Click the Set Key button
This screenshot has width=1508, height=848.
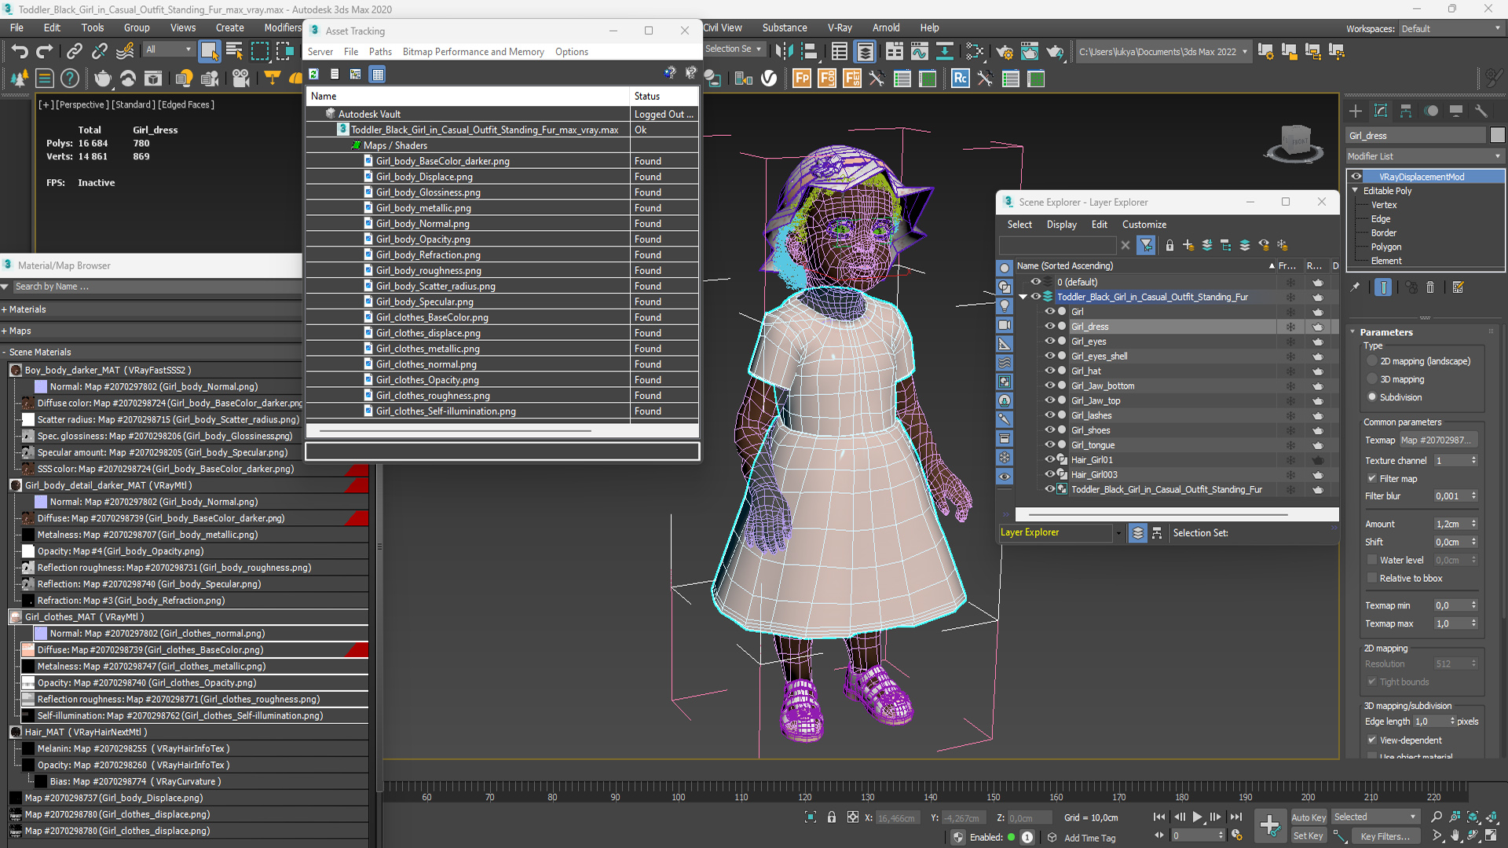(x=1308, y=836)
